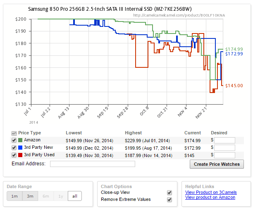Click the $174.99 Amazon price label on chart
This screenshot has width=253, height=210.
coord(234,50)
